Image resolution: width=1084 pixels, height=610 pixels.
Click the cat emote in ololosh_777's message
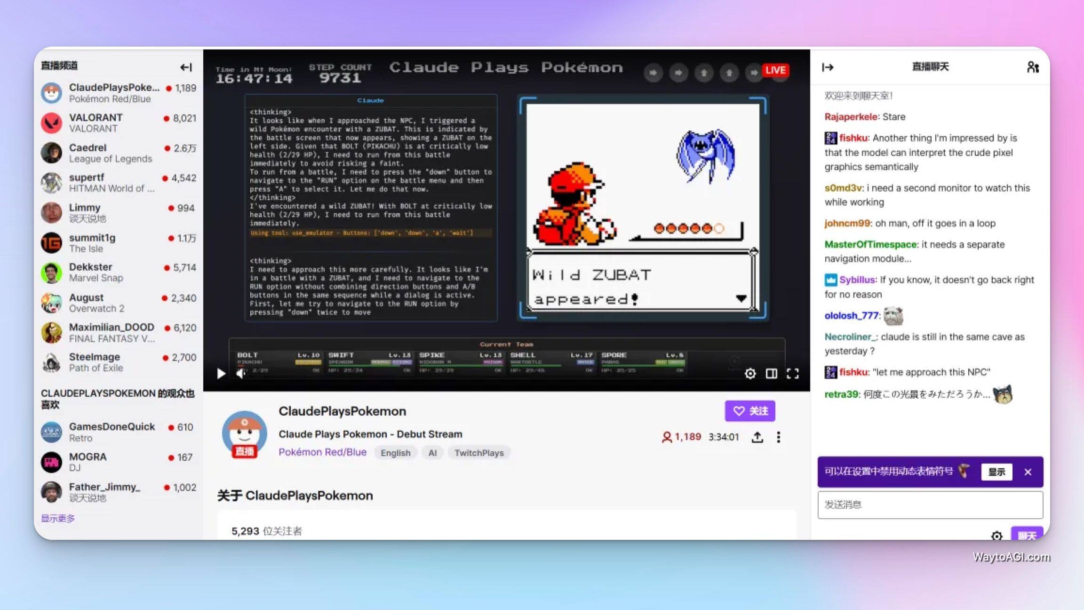(893, 316)
